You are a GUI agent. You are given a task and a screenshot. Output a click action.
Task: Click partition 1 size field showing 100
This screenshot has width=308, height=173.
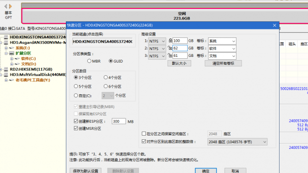point(180,41)
